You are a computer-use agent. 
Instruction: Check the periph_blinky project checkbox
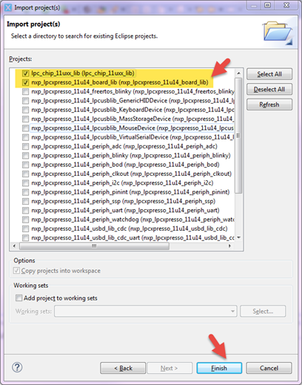pos(25,156)
